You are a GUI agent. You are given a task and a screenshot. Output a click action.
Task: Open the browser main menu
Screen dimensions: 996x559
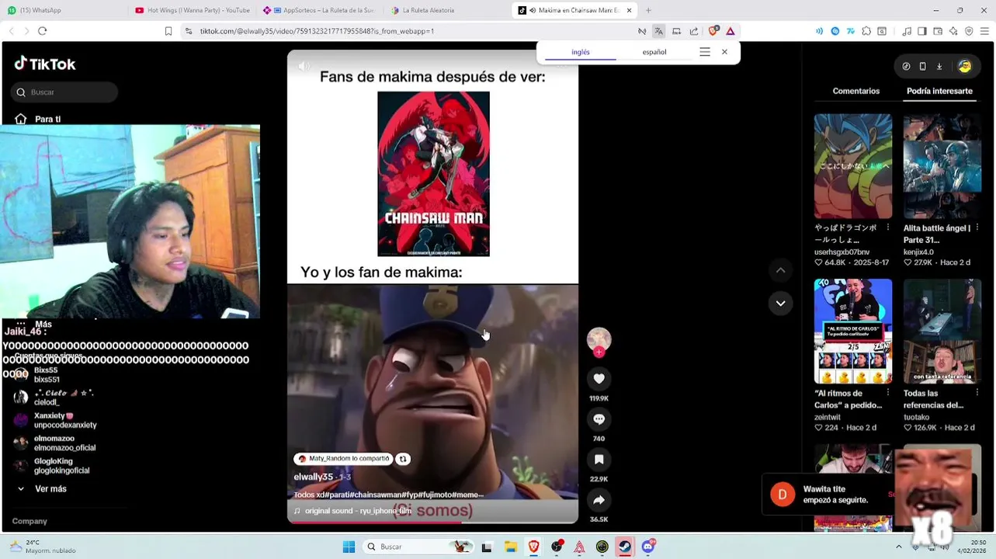point(984,31)
